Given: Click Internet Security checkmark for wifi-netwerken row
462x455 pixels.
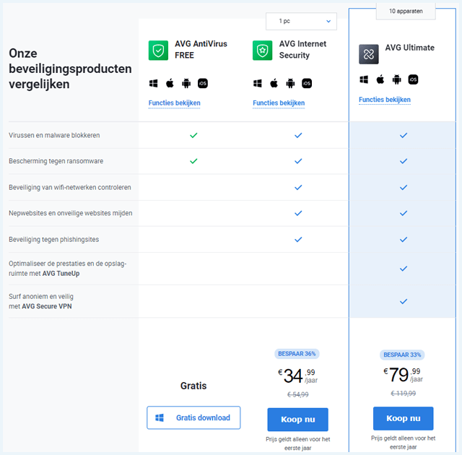Looking at the screenshot, I should tap(298, 188).
